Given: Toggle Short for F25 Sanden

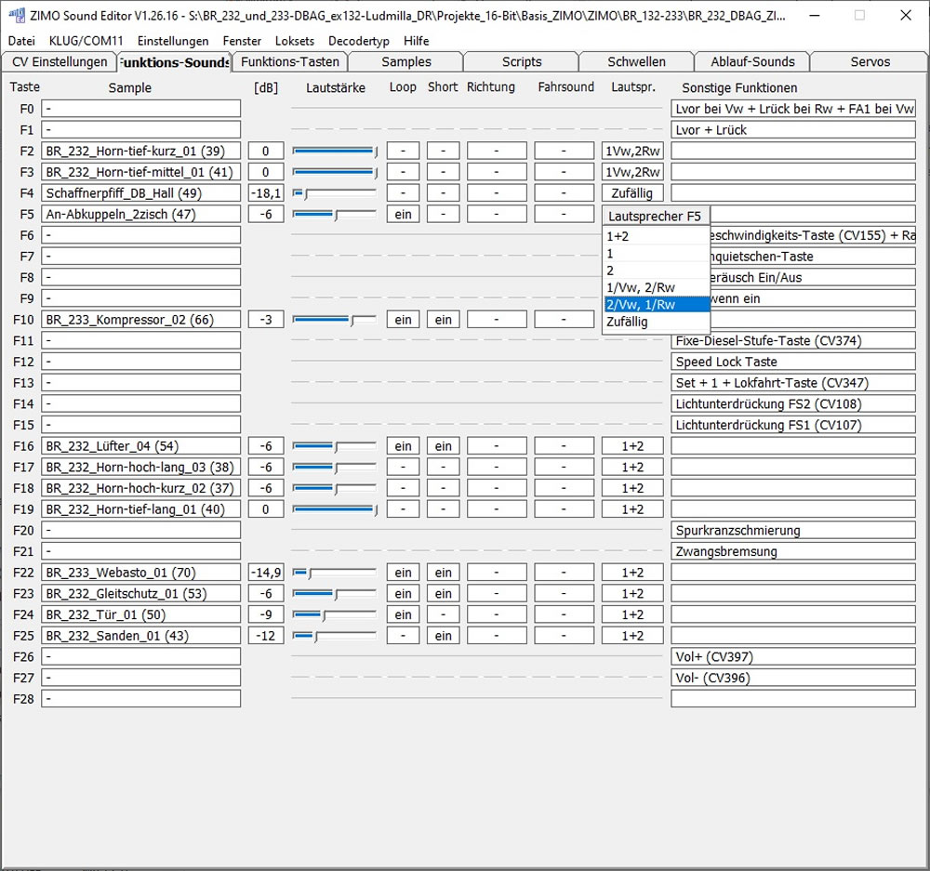Looking at the screenshot, I should (x=443, y=636).
